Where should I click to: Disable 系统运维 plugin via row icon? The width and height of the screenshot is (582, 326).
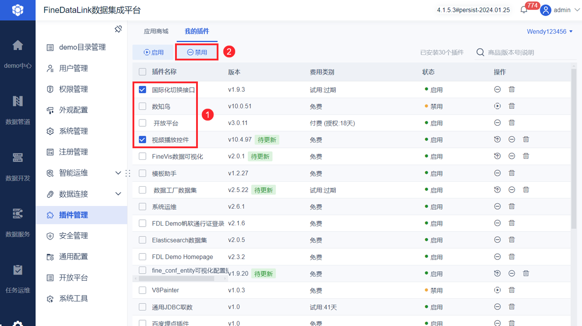coord(497,206)
